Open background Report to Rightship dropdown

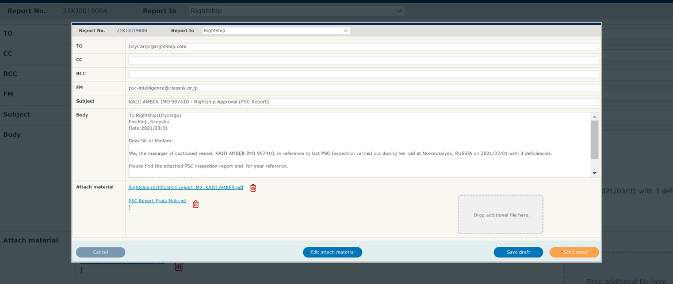pyautogui.click(x=297, y=11)
